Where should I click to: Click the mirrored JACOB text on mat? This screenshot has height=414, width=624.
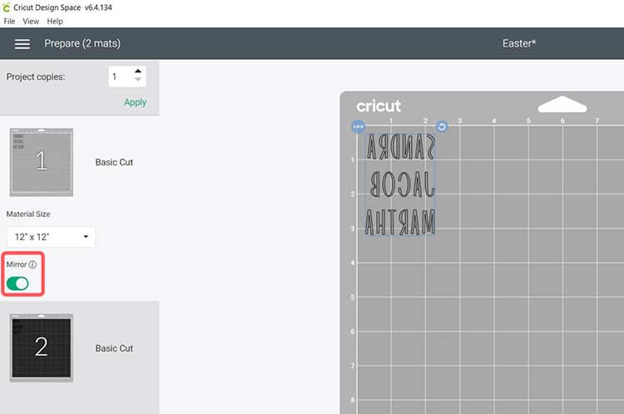(403, 185)
